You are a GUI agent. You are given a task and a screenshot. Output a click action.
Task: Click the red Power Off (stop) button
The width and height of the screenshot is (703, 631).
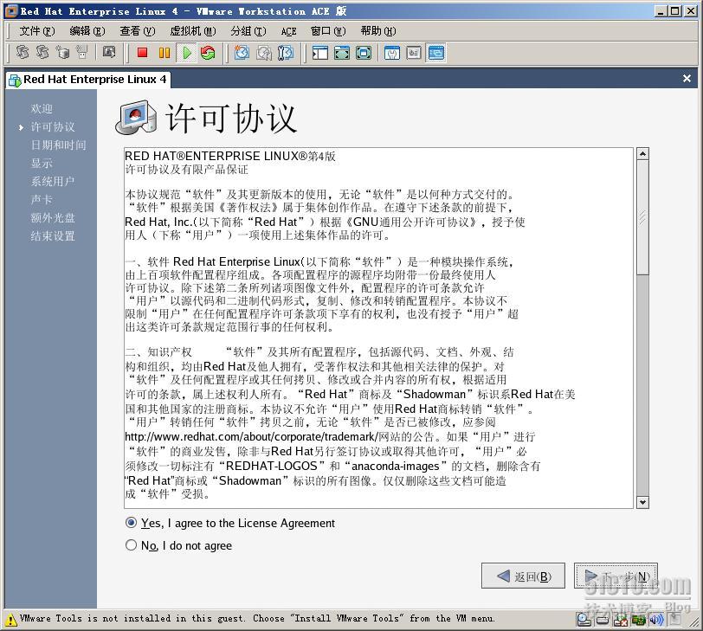point(143,53)
